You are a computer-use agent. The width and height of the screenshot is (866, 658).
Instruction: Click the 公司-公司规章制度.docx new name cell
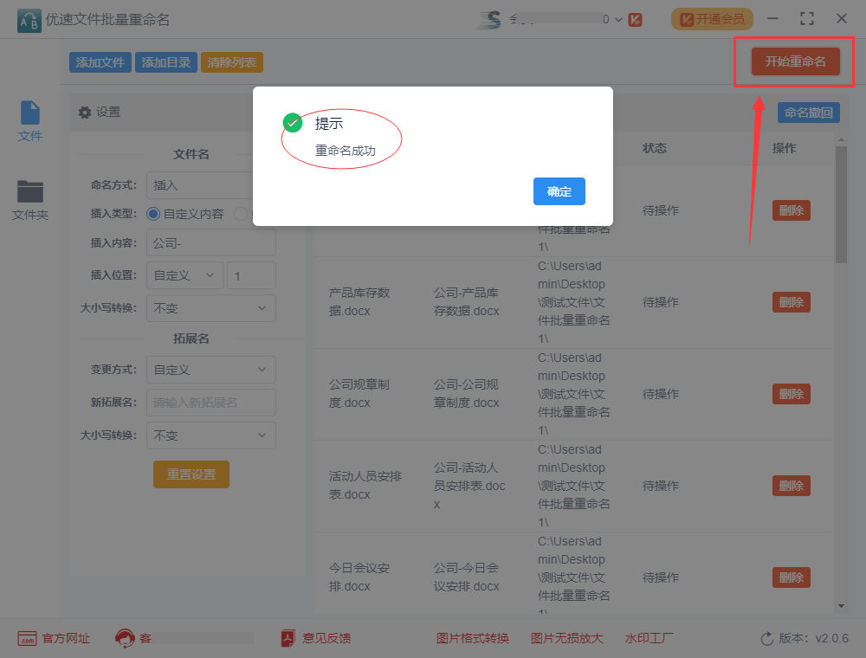tap(467, 394)
